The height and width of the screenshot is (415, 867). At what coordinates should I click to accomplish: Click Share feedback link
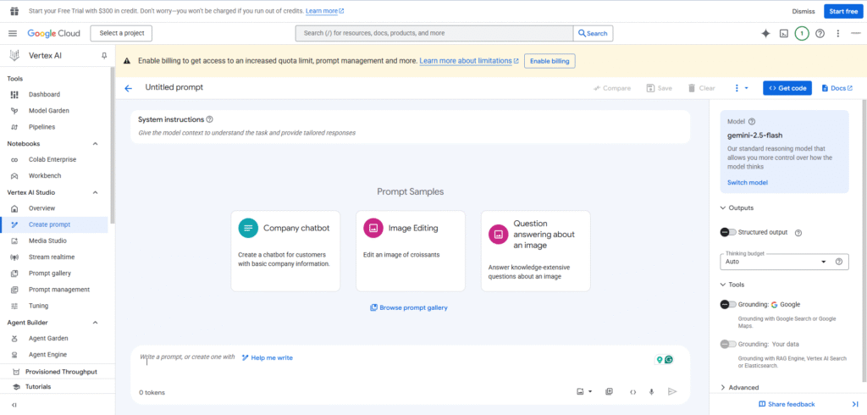click(787, 405)
